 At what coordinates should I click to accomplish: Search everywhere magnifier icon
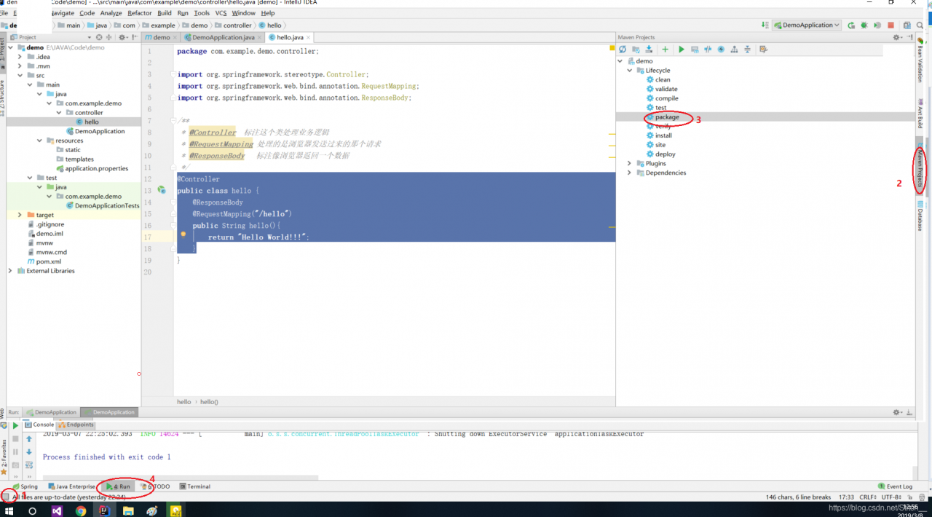pos(921,25)
